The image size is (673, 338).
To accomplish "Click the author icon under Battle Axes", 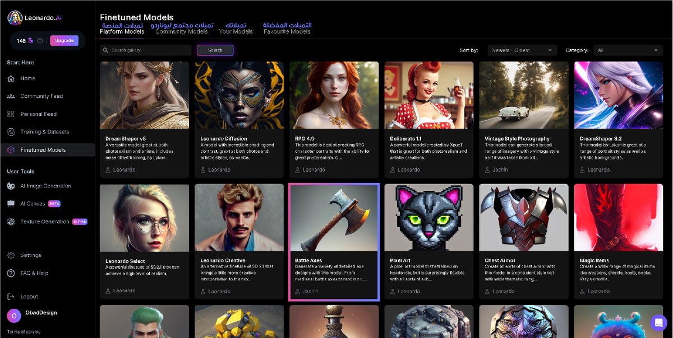I will click(x=298, y=292).
